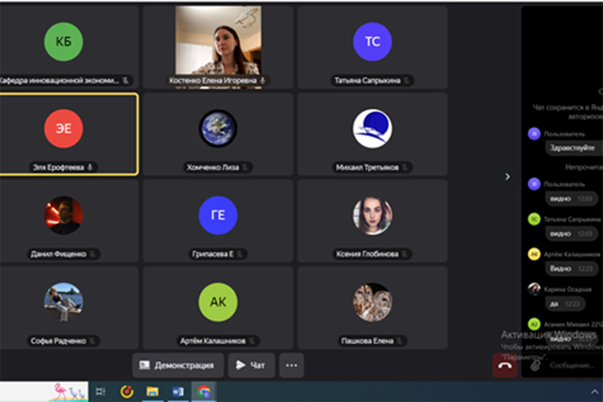Click the green КБ participant avatar
This screenshot has width=603, height=402.
click(x=63, y=42)
